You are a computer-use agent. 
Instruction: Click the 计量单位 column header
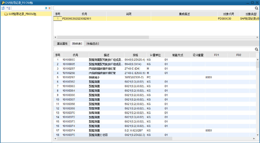coord(155,55)
